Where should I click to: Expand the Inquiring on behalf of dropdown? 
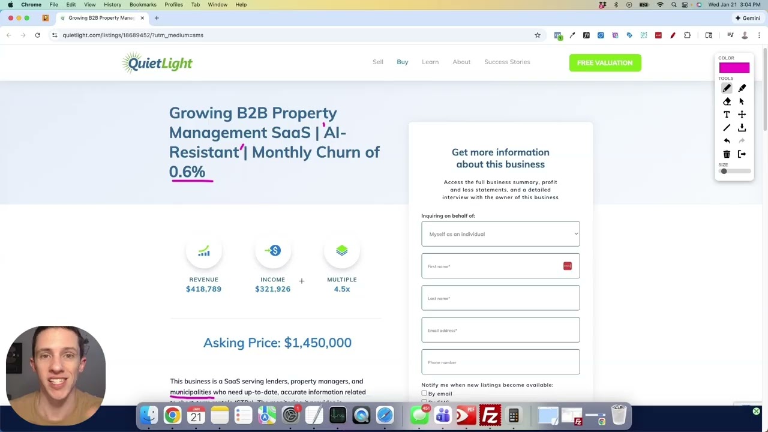tap(500, 234)
